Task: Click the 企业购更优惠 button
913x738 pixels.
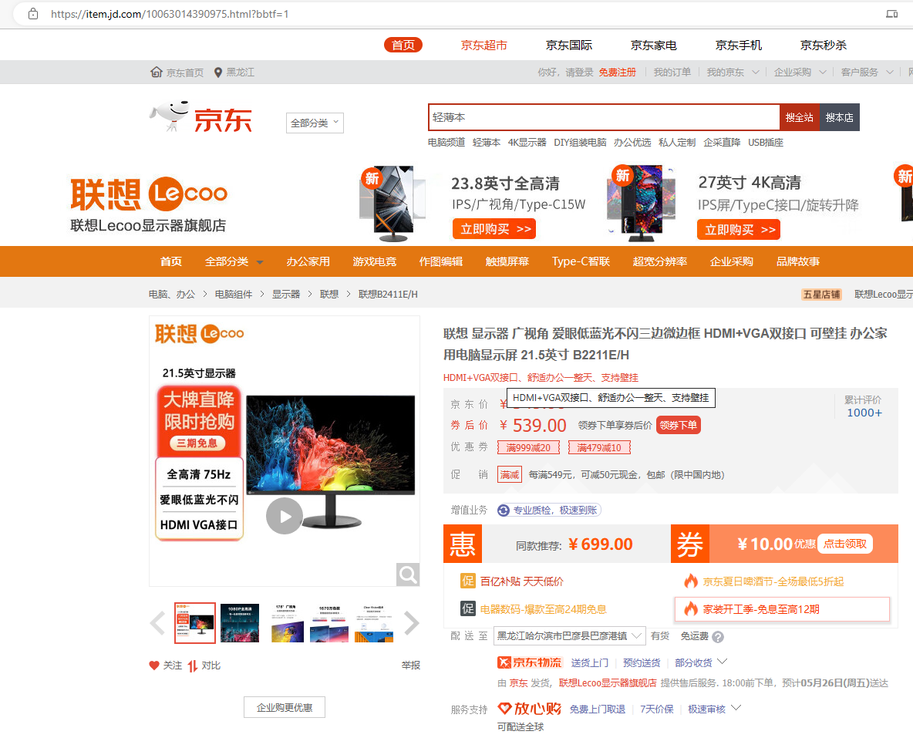Action: click(284, 707)
